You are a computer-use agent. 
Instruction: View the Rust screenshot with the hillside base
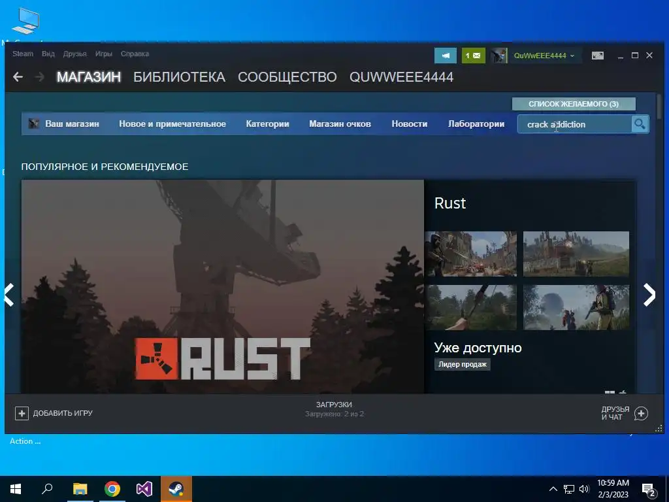pyautogui.click(x=576, y=254)
